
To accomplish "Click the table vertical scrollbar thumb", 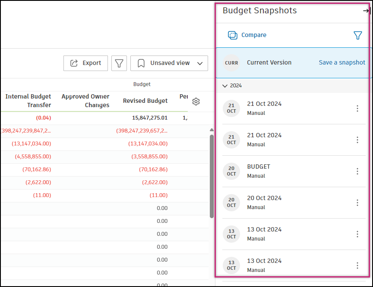I will tap(212, 176).
